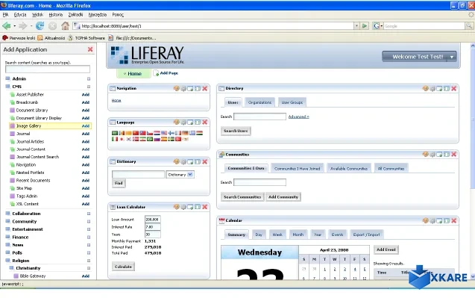475x298 pixels.
Task: Expand the Community category
Action: click(89, 222)
